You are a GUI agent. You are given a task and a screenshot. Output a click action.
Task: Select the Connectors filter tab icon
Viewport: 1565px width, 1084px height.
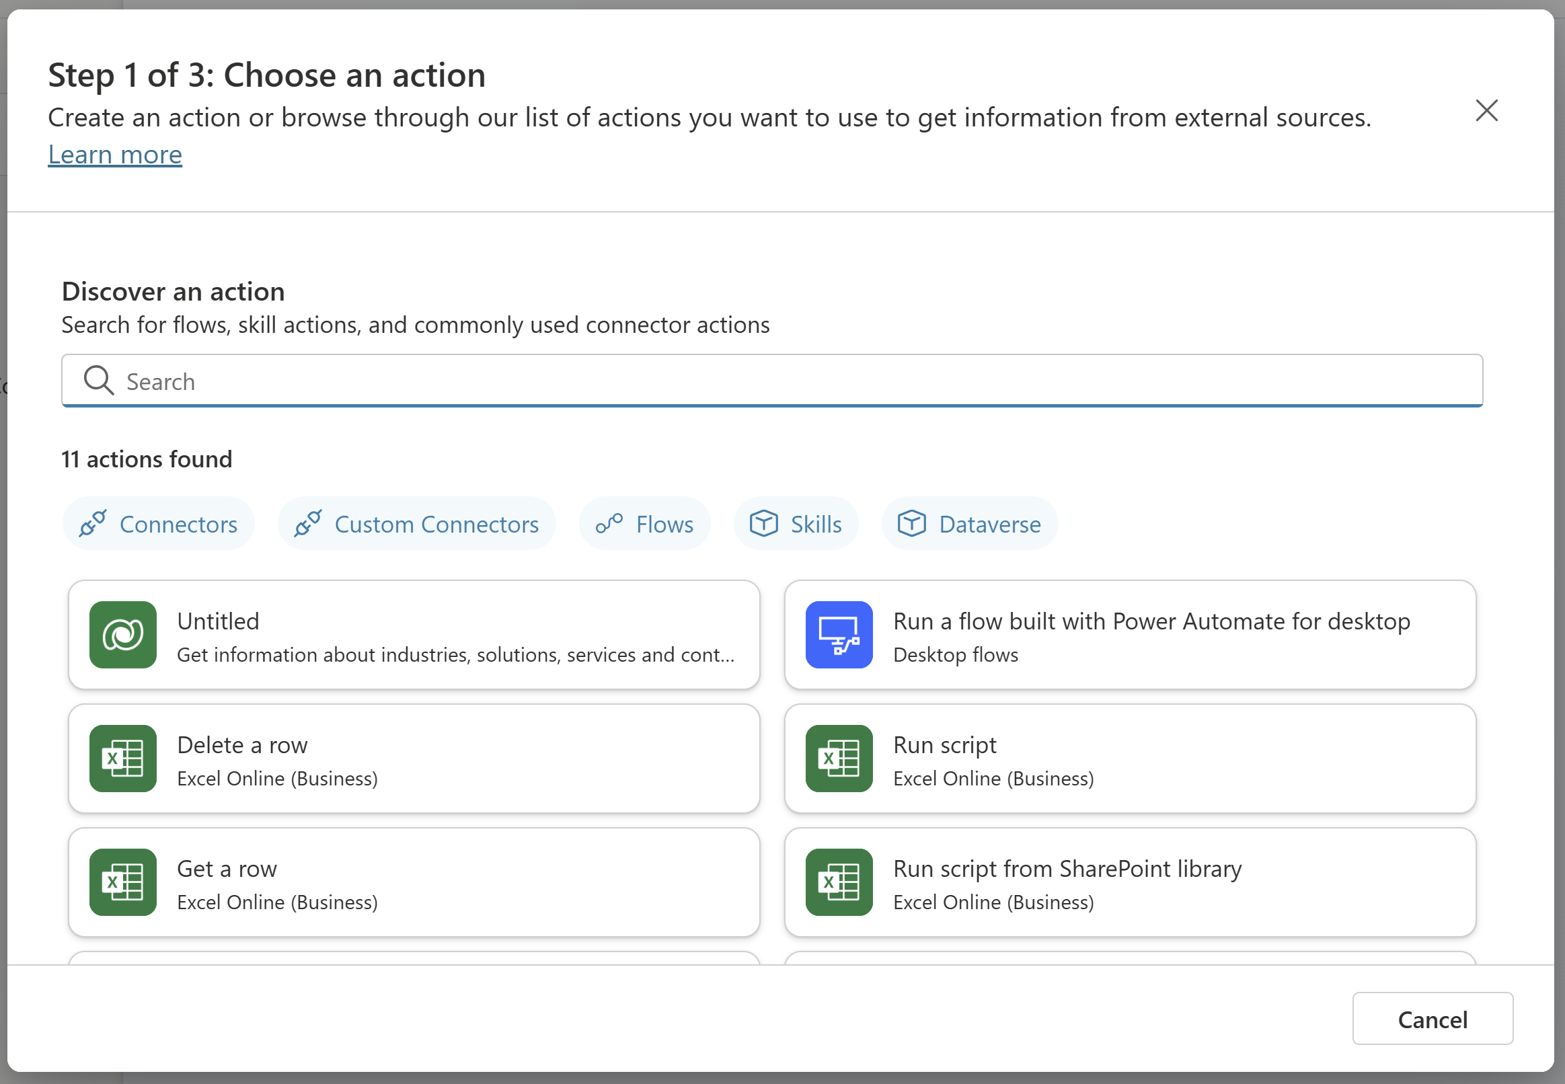click(x=94, y=523)
